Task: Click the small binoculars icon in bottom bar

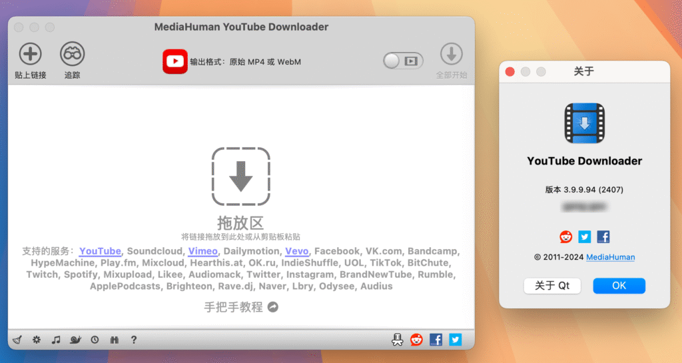Action: pyautogui.click(x=115, y=340)
